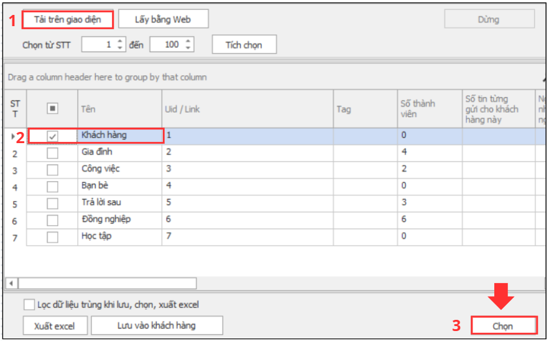Decrease the ending STT value spinner

[189, 48]
